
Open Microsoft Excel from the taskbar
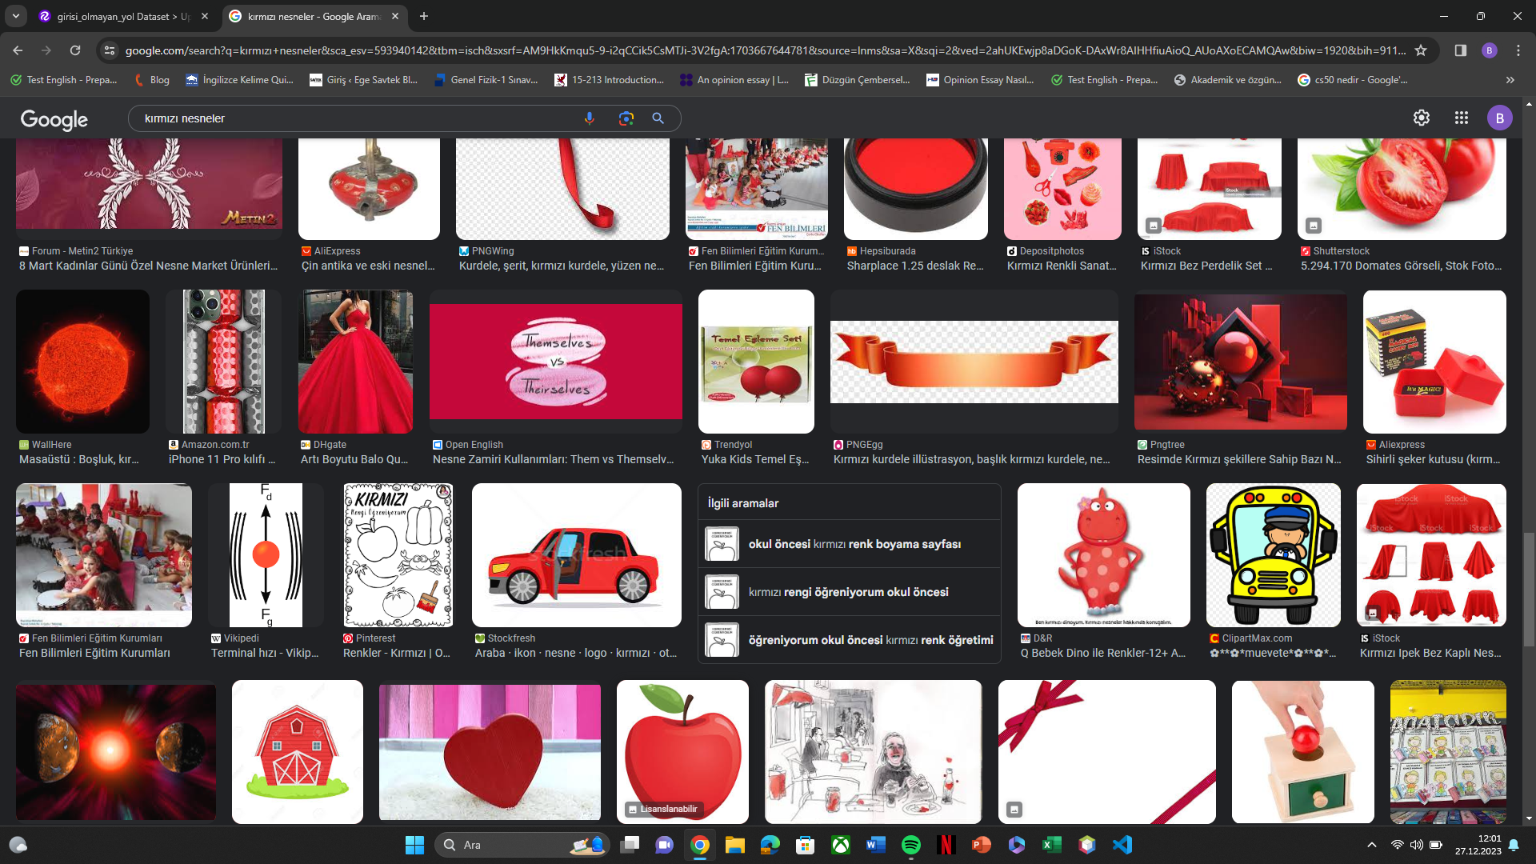click(1052, 845)
